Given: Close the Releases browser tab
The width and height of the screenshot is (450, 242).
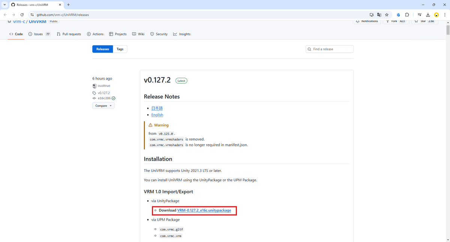Looking at the screenshot, I should pos(60,5).
